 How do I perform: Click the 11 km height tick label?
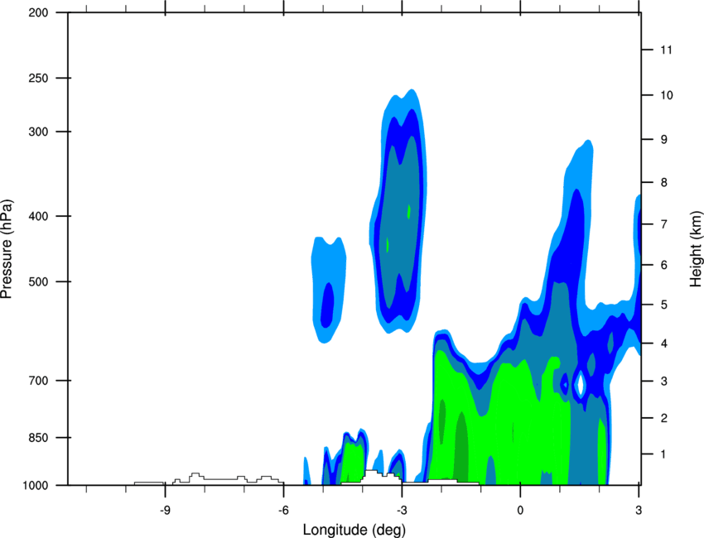666,50
